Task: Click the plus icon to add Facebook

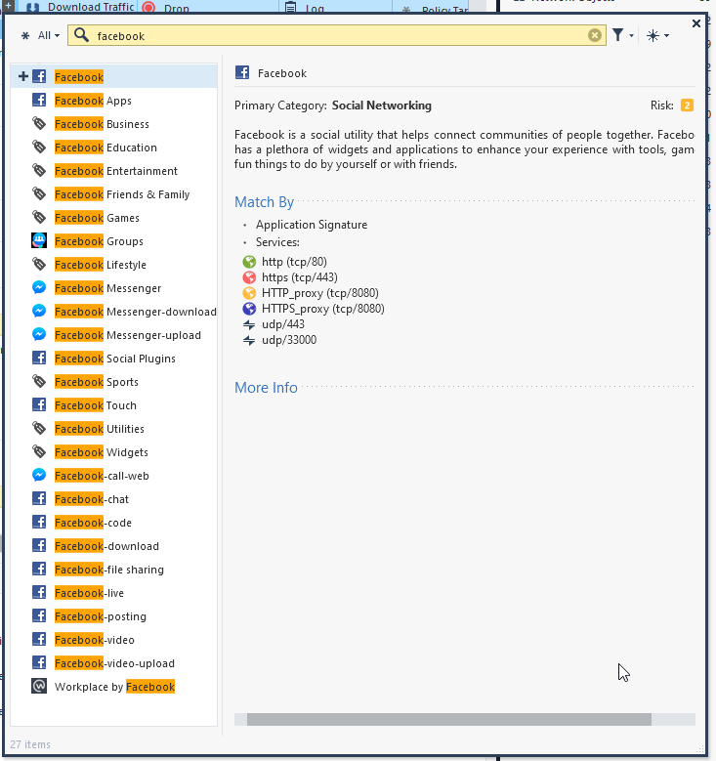Action: point(22,76)
